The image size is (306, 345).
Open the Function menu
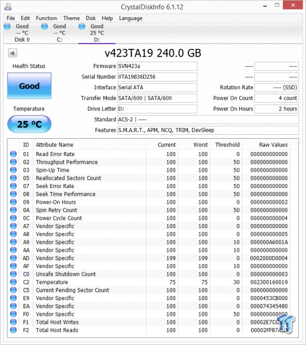46,18
